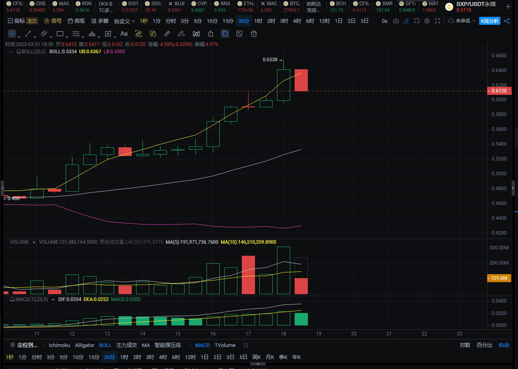
Task: Click the K线分析 button
Action: 490,21
